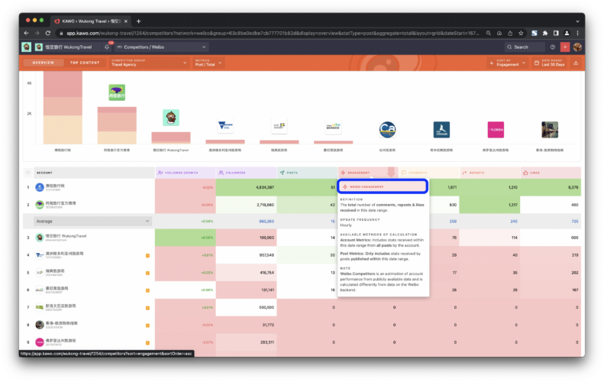Open the notifications bell

(107, 47)
